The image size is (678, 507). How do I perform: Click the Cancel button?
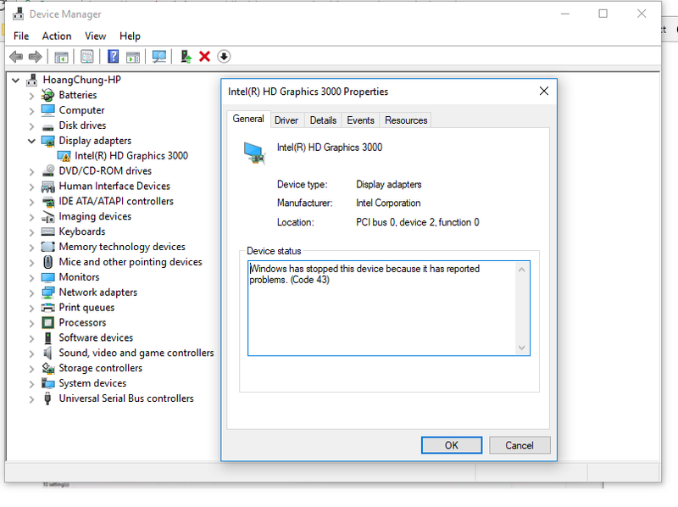coord(520,445)
